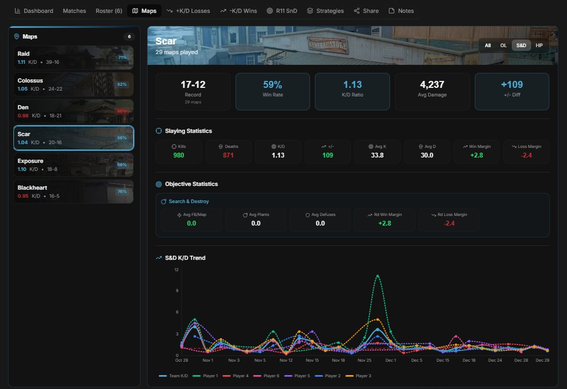Click the Avg Defuses icon

tap(308, 214)
